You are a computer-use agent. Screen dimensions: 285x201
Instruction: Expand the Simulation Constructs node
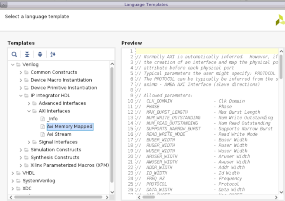21,150
